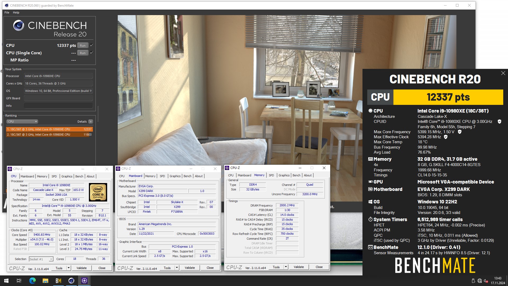Click the Intel Core i9 Extreme badge
Viewport: 508px width, 286px height.
pyautogui.click(x=98, y=192)
